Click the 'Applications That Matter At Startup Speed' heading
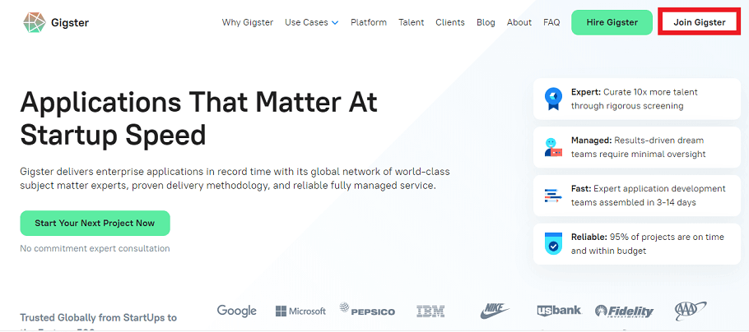 (x=198, y=118)
